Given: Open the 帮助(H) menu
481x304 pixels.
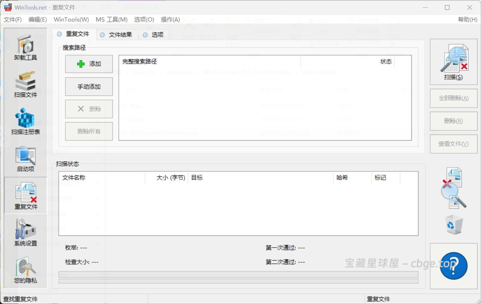Looking at the screenshot, I should (x=468, y=20).
